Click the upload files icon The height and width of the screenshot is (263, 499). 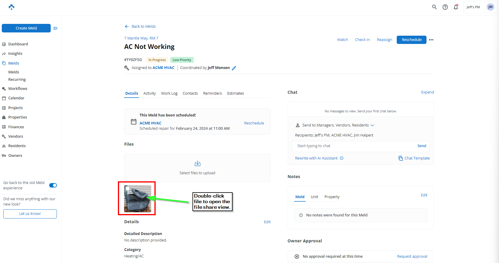click(197, 163)
